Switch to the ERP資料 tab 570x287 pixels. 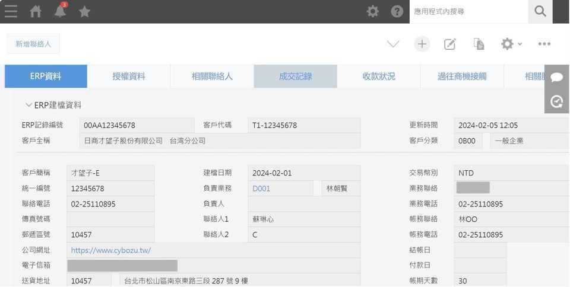point(46,76)
